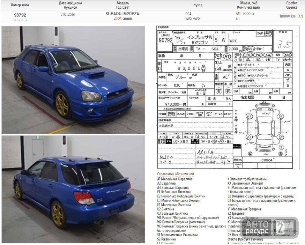Click the auction date 31.01.2019
The image size is (305, 245).
(x=68, y=14)
